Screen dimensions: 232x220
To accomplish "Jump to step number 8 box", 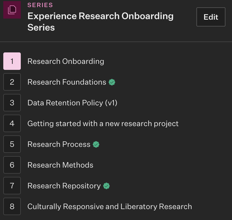I will click(x=12, y=206).
